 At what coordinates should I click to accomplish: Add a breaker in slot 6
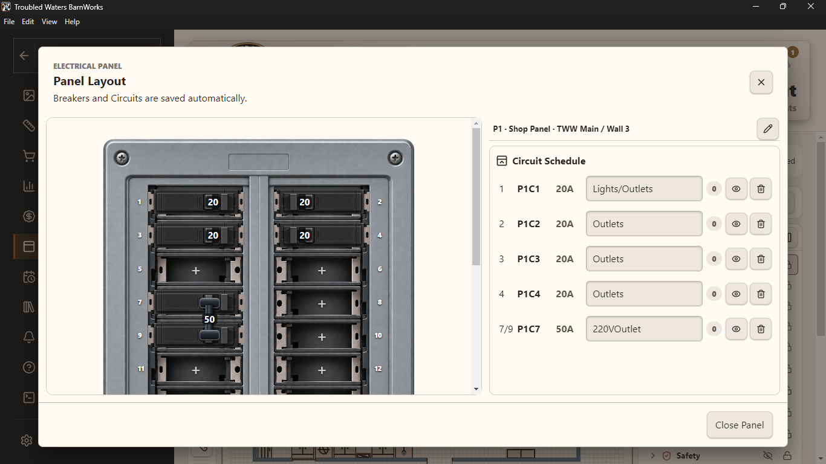pos(322,271)
